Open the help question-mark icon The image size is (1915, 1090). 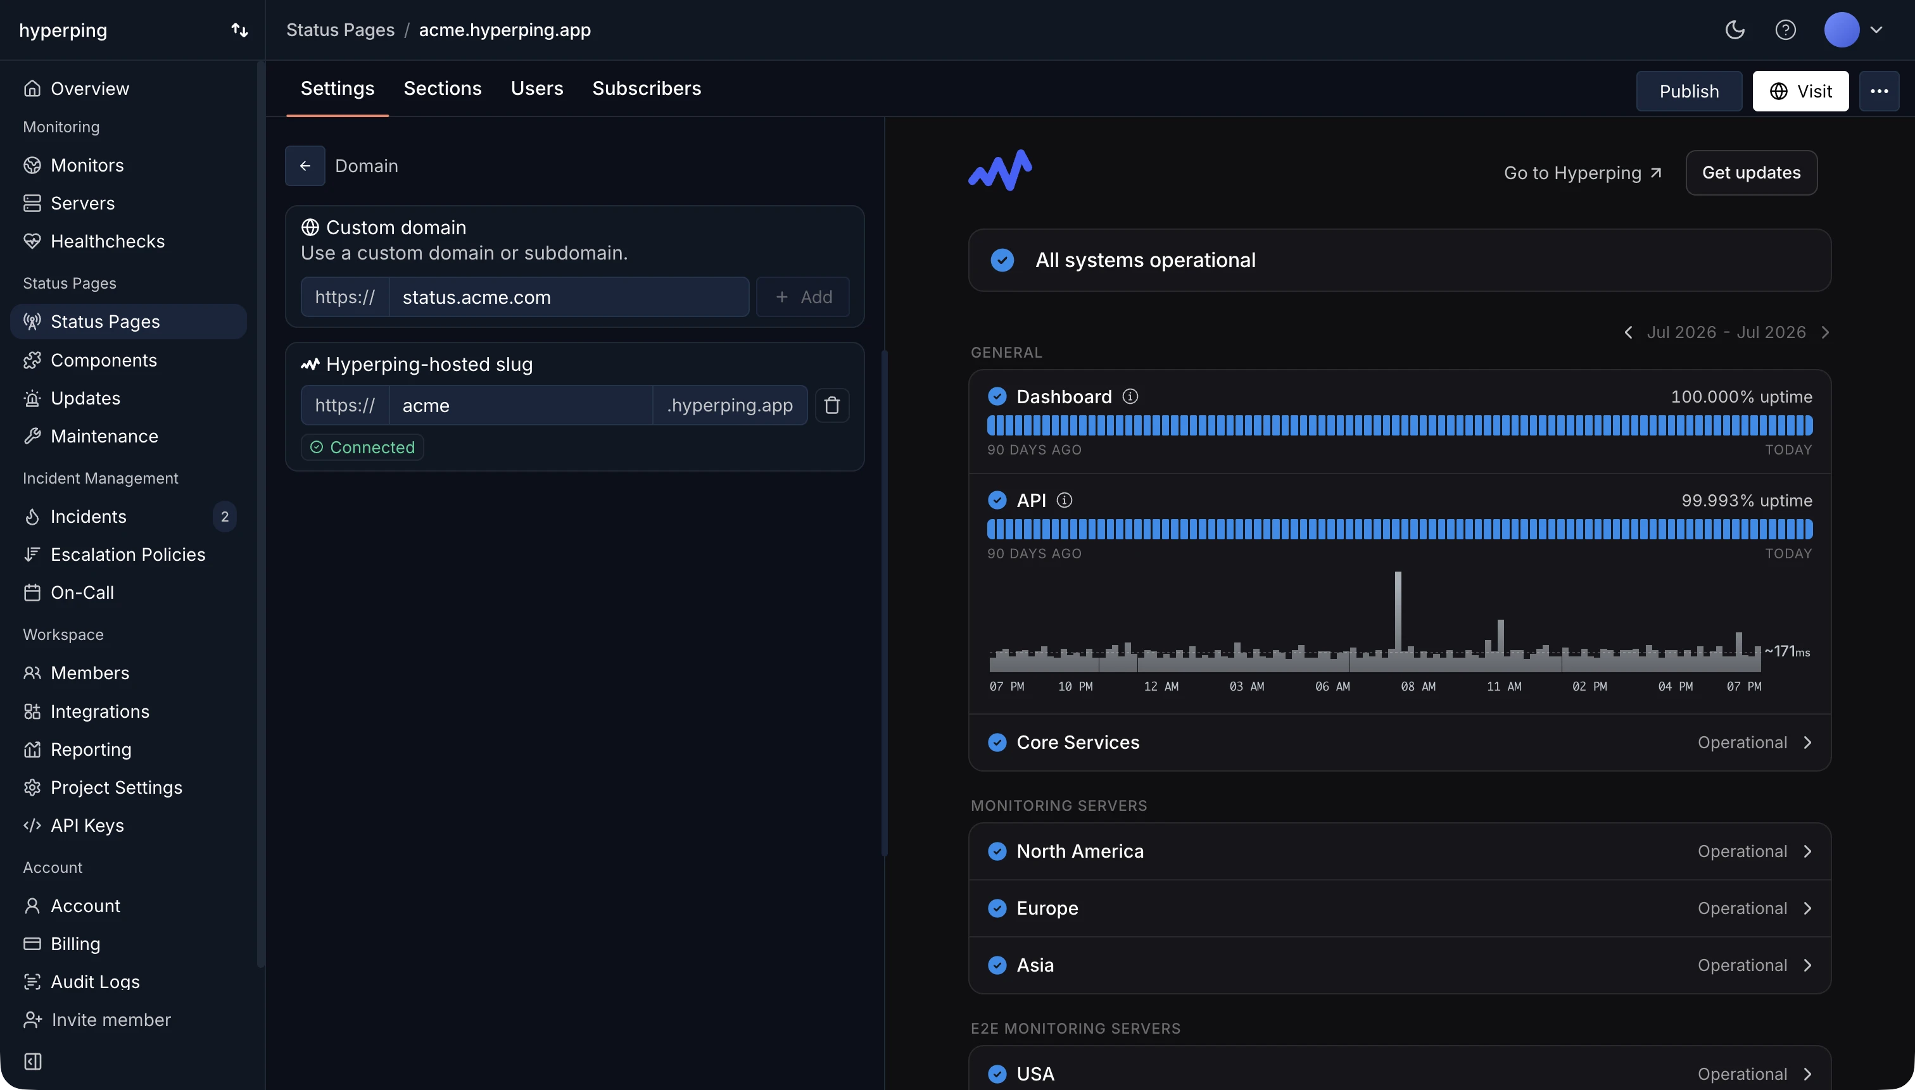pos(1785,30)
